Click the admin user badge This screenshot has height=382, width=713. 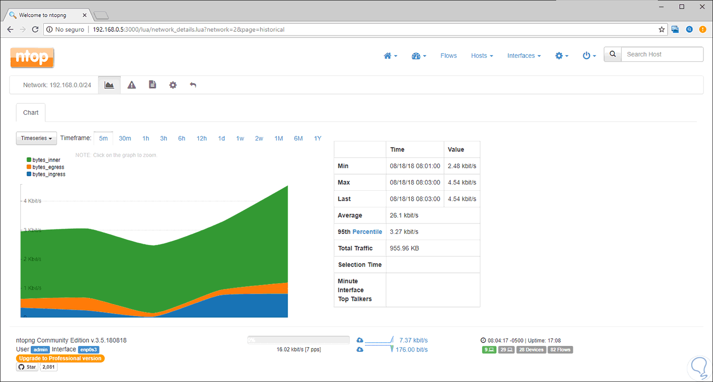(40, 349)
